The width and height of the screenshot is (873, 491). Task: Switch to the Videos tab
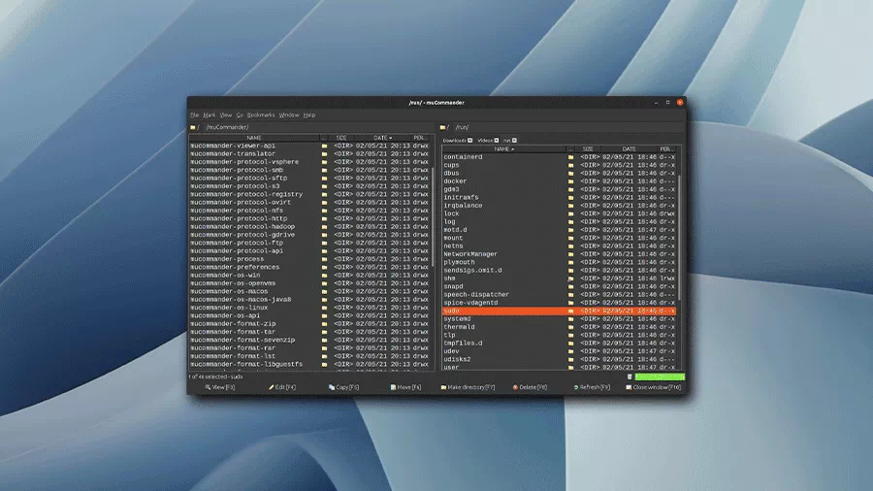(485, 141)
